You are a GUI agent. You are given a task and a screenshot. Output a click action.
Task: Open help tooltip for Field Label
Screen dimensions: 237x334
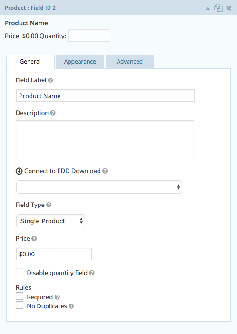point(50,80)
